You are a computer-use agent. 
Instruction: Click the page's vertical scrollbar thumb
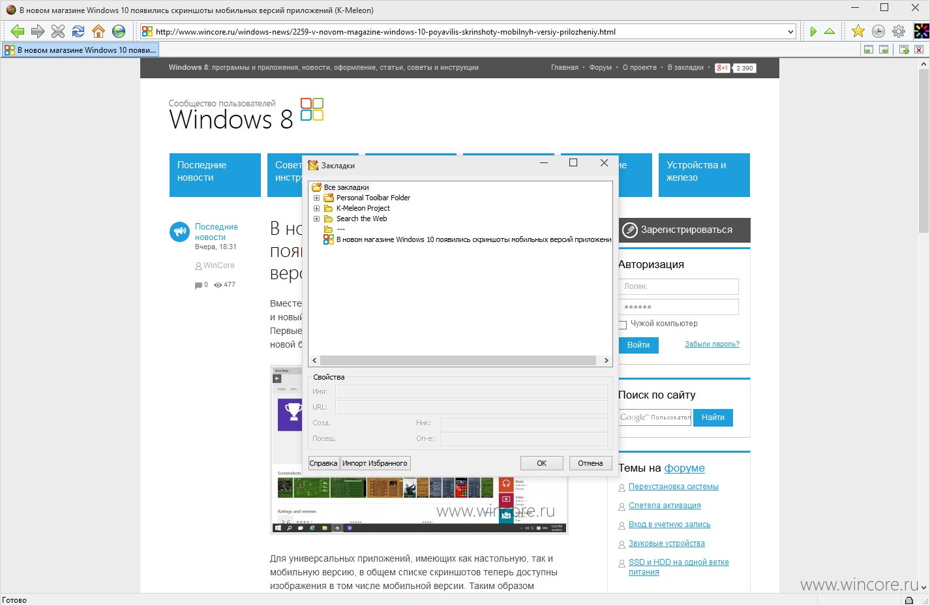click(x=923, y=152)
